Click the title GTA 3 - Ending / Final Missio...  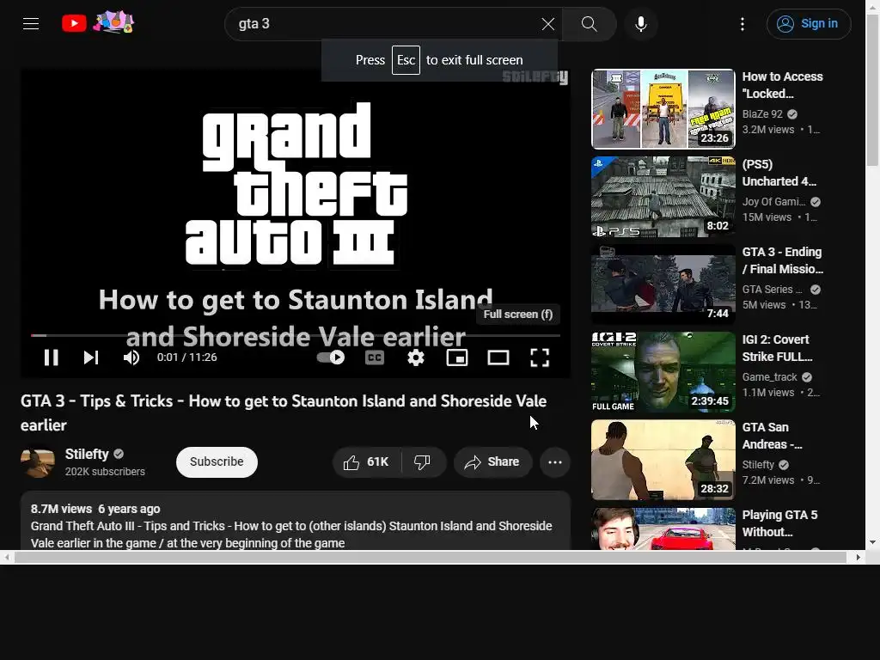click(x=783, y=260)
